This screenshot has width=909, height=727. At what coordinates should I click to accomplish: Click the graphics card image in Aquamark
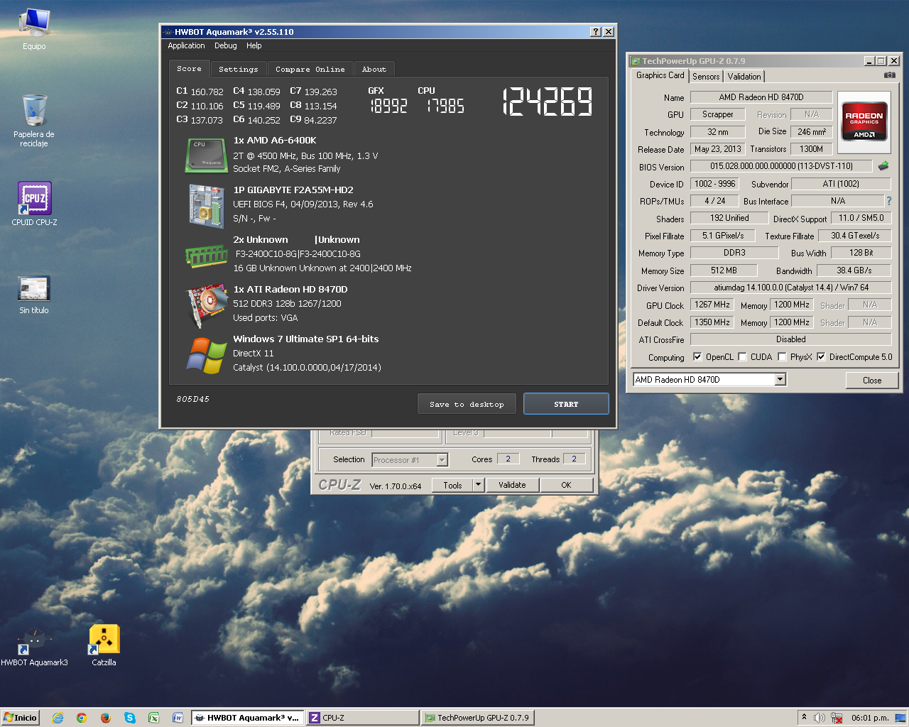(206, 305)
